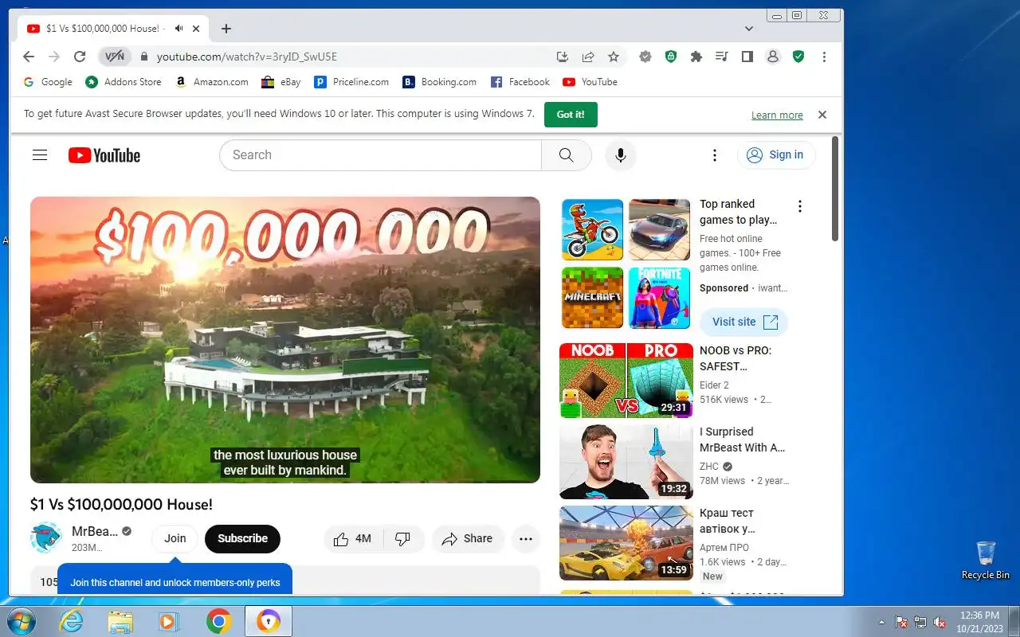Launch Internet Explorer from taskbar
This screenshot has width=1020, height=637.
(x=73, y=621)
